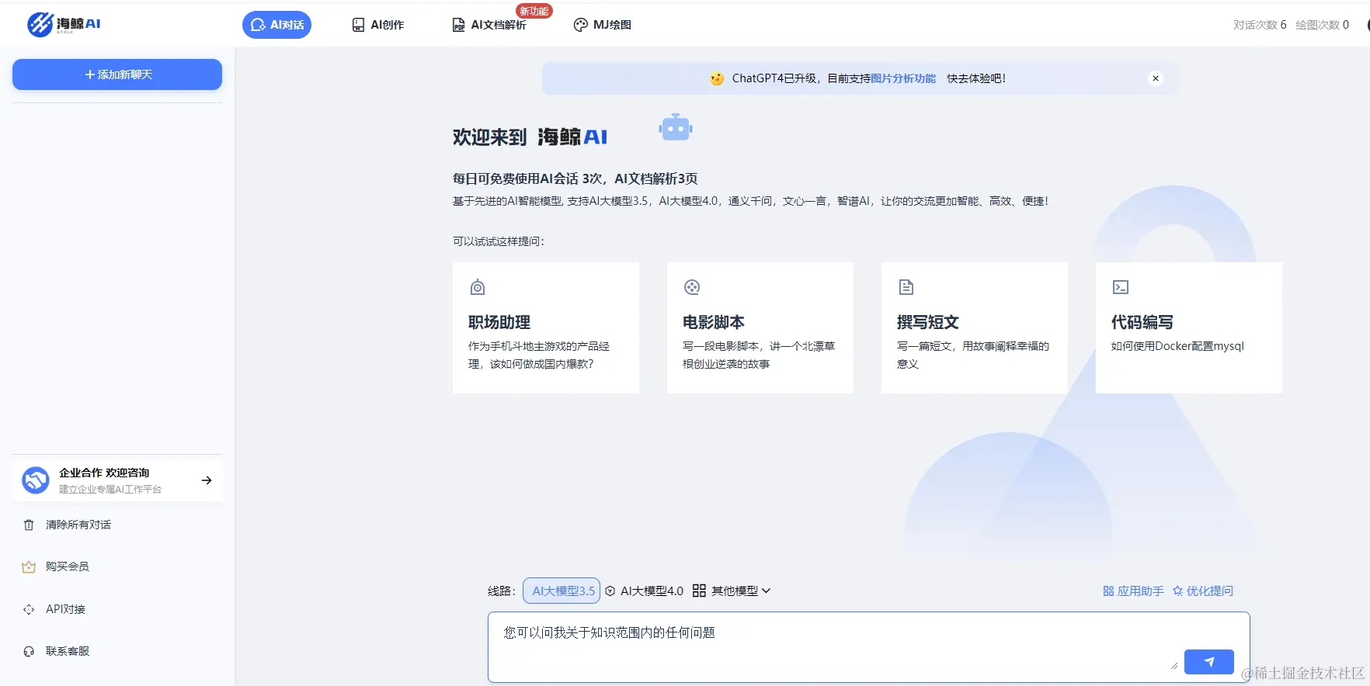Open the AI对话 tab

pyautogui.click(x=276, y=25)
